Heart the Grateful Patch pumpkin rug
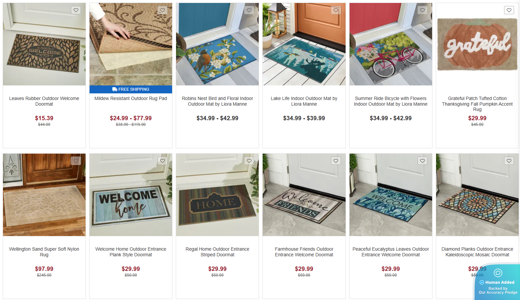The image size is (520, 300). pyautogui.click(x=509, y=10)
